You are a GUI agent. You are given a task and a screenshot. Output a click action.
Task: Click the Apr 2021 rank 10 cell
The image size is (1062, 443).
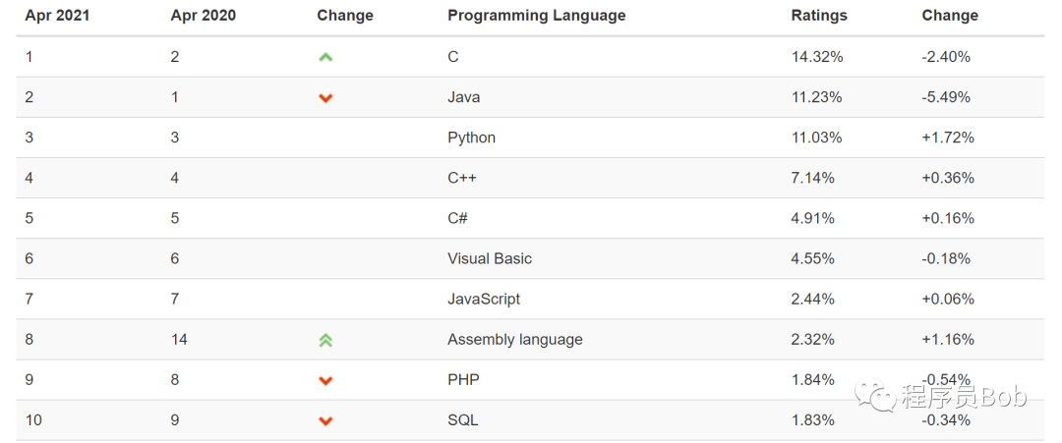tap(33, 420)
